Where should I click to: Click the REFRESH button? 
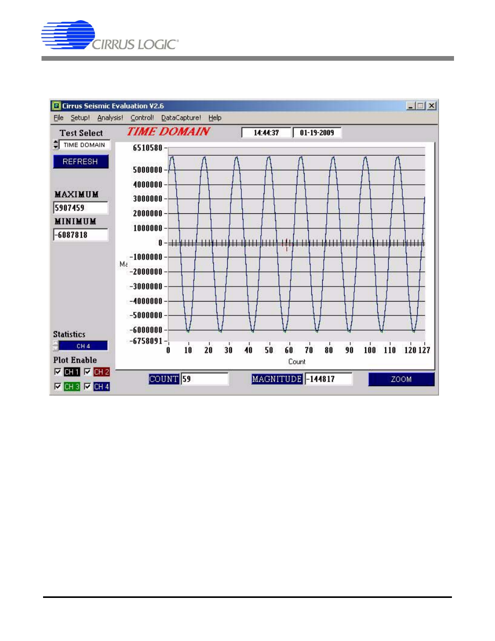click(x=81, y=161)
